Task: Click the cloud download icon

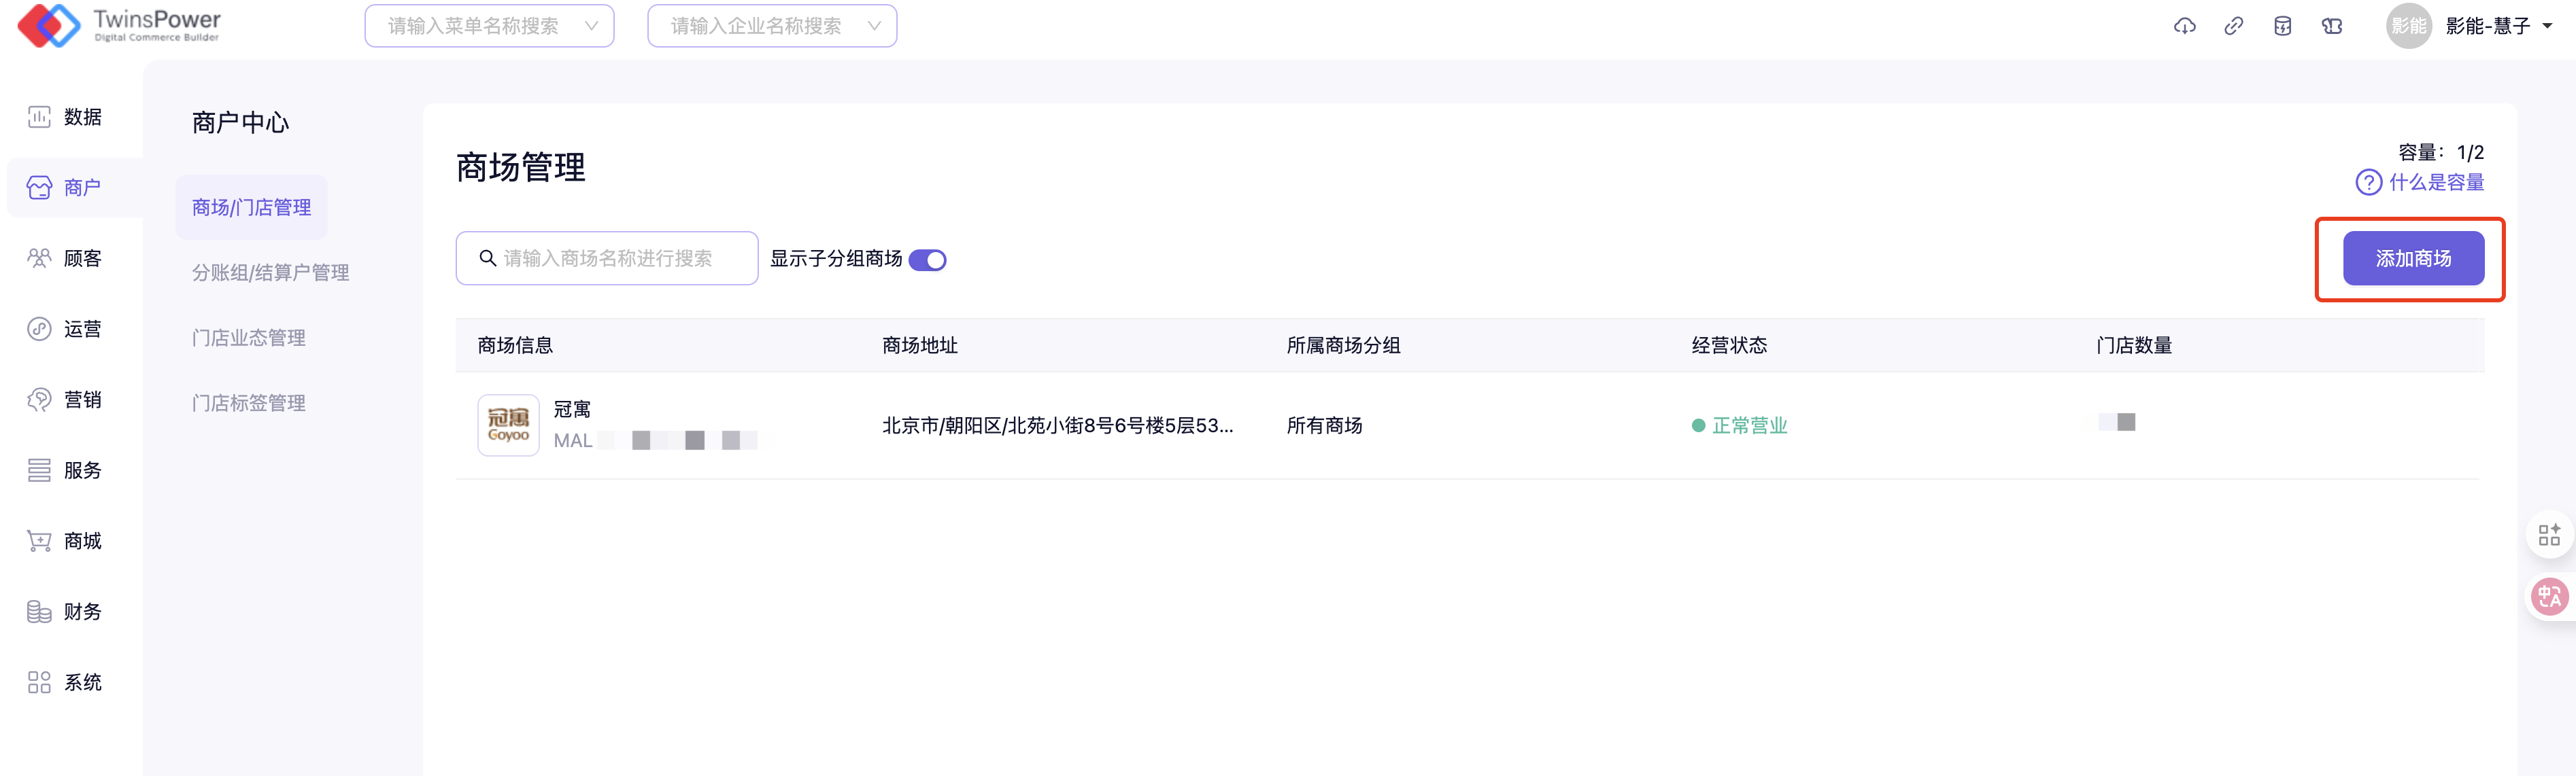Action: pos(2184,27)
